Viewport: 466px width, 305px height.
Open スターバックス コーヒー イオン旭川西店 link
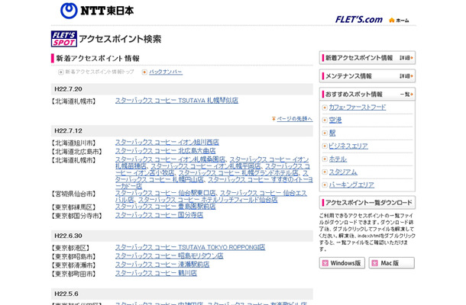(x=167, y=142)
